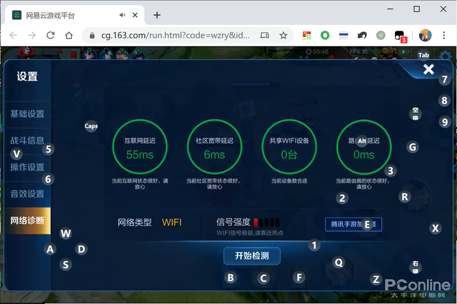Tap the number 8 key overlay
Screen dimensions: 457x304
(x=444, y=100)
